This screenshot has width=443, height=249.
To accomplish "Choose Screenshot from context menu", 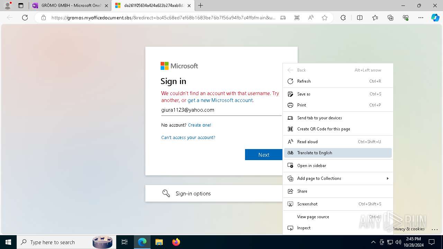I will [x=338, y=204].
